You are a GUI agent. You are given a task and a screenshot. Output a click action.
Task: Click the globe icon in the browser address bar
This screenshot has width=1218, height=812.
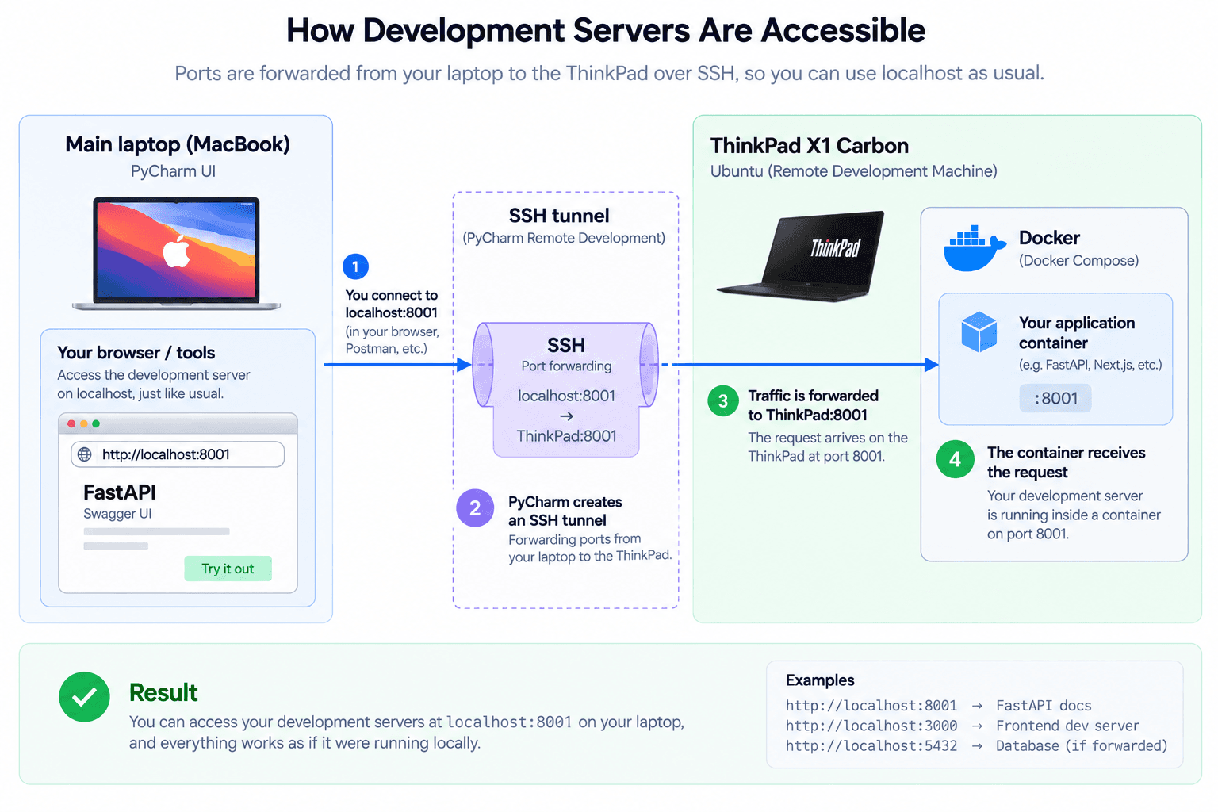pyautogui.click(x=84, y=454)
